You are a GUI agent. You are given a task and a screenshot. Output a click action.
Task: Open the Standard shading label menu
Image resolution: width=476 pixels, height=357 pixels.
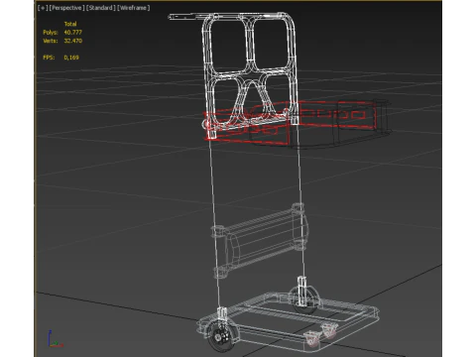point(101,8)
